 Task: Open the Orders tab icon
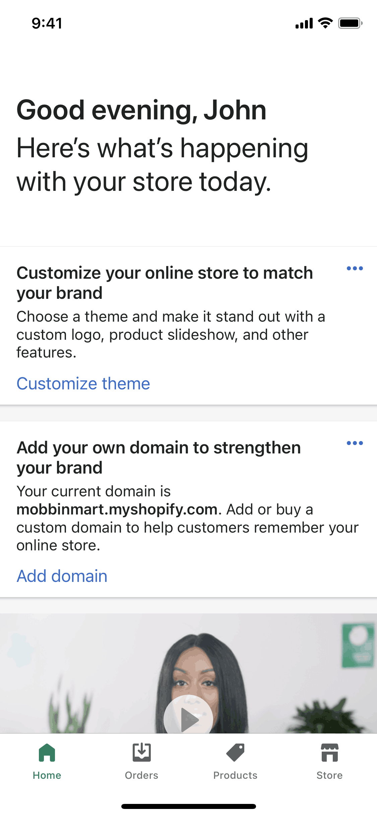[141, 753]
